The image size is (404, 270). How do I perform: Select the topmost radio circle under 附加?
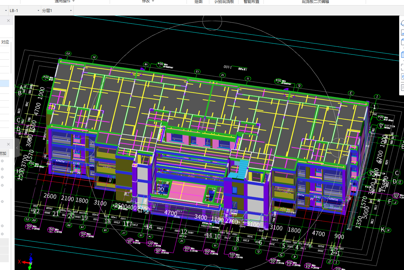tap(2, 161)
